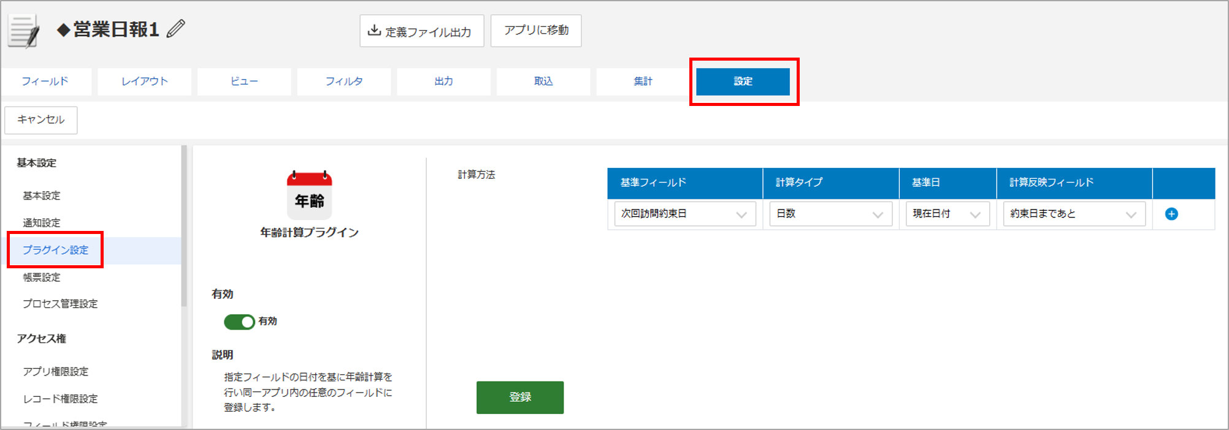Image resolution: width=1229 pixels, height=430 pixels.
Task: Click the 定義ファイル出力 button
Action: pyautogui.click(x=422, y=31)
